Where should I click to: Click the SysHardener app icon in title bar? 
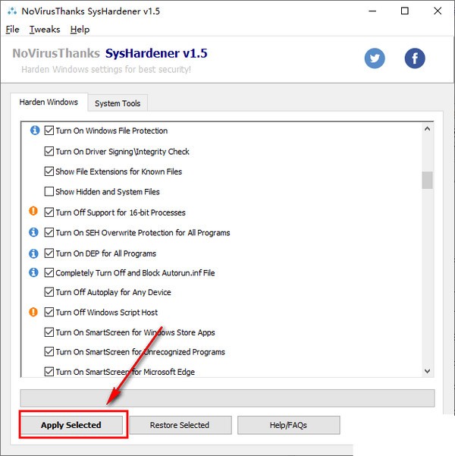coord(12,11)
